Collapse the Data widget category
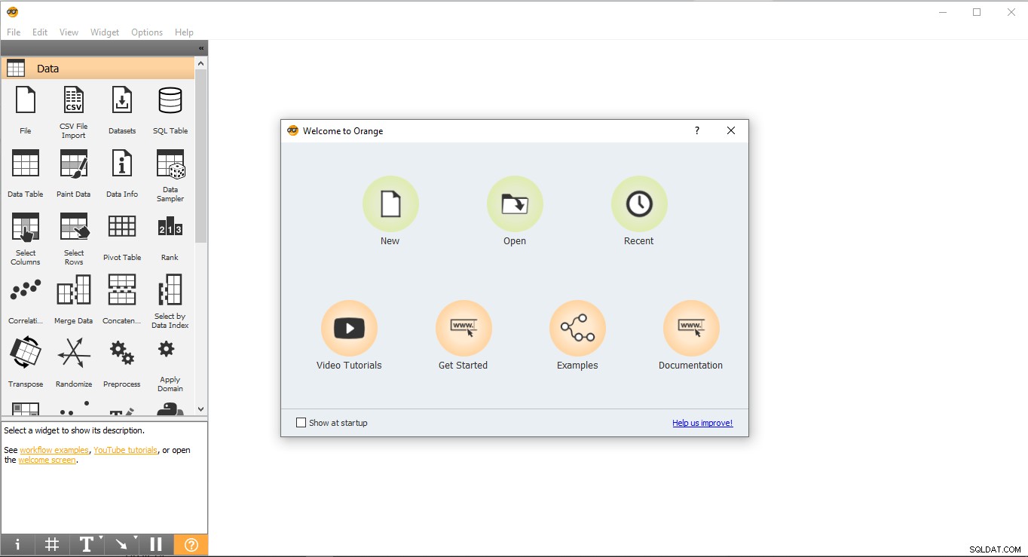Image resolution: width=1028 pixels, height=557 pixels. click(98, 69)
